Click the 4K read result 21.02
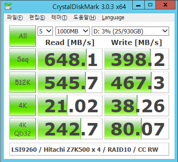 [x=70, y=105]
